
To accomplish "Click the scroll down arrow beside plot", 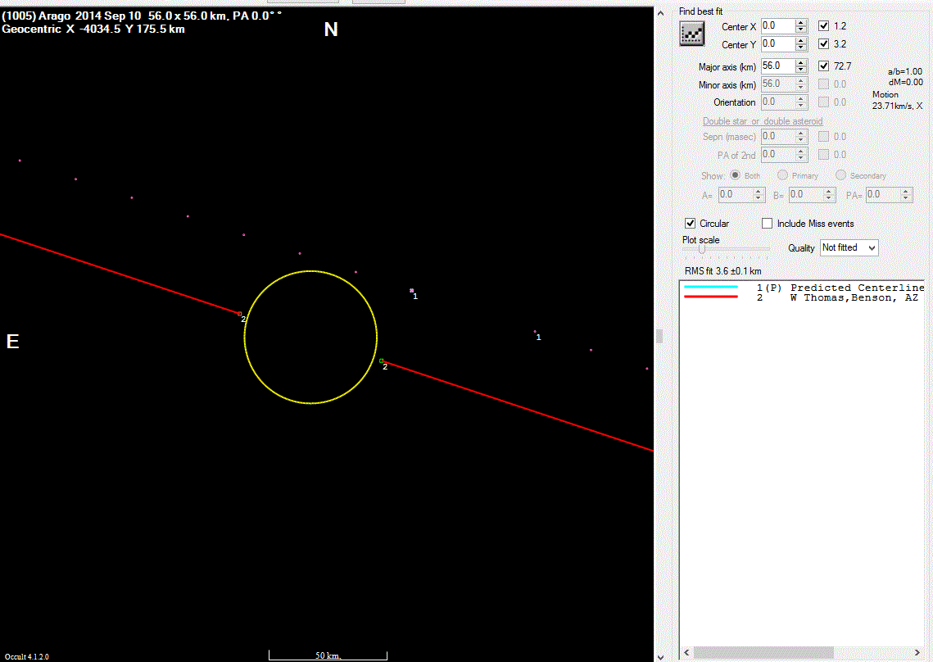I will pyautogui.click(x=661, y=655).
